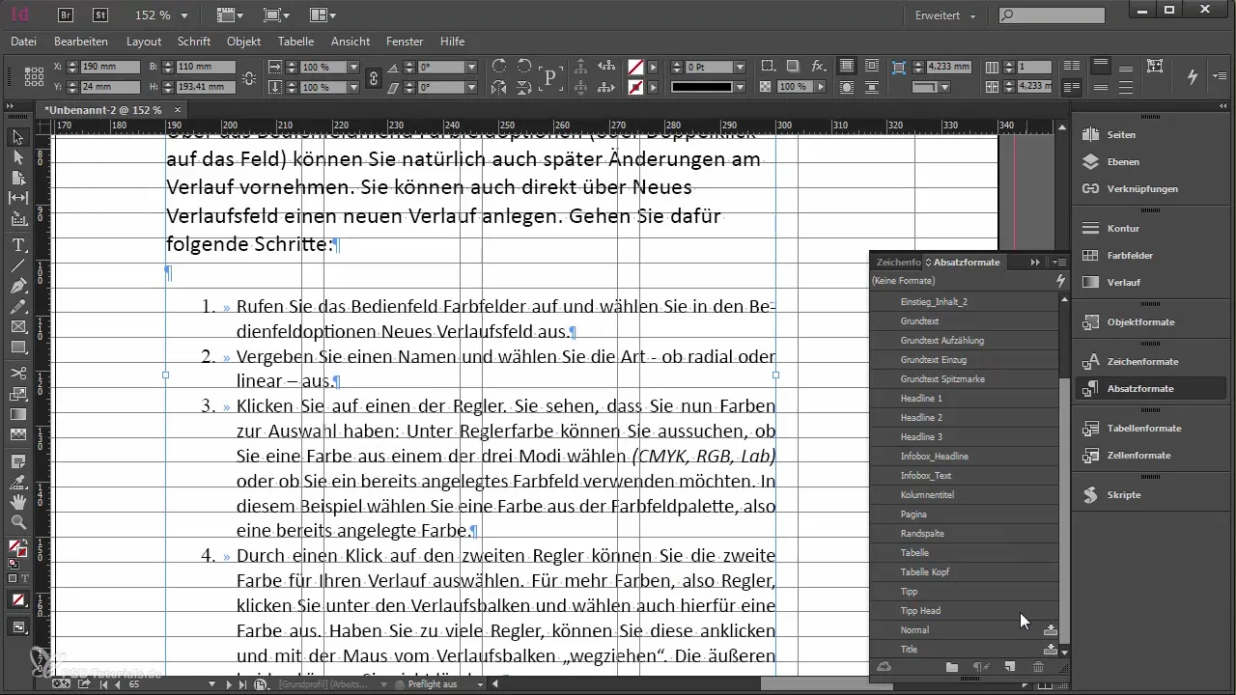Select the Line tool
The height and width of the screenshot is (695, 1236).
(x=17, y=265)
